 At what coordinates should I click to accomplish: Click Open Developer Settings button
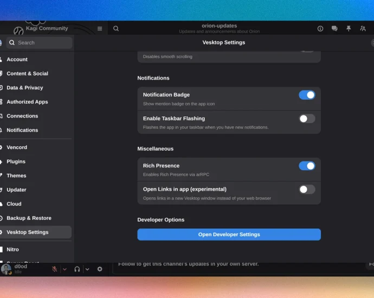(229, 235)
